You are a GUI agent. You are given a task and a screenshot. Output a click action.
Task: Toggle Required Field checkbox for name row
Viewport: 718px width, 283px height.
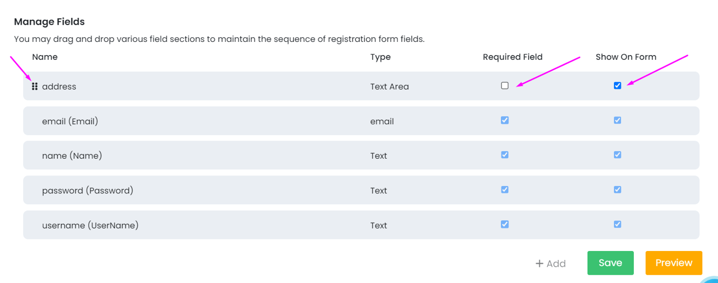point(505,155)
